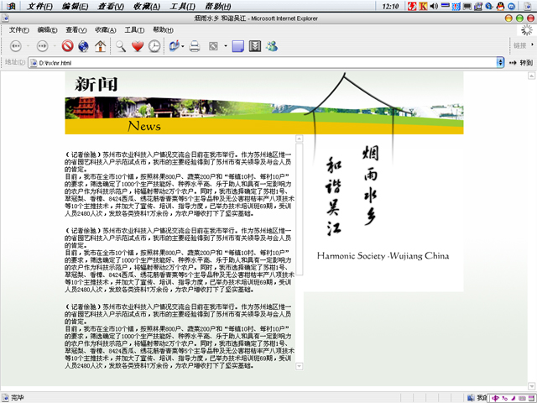Image resolution: width=537 pixels, height=403 pixels.
Task: Refresh the page using the globe icon
Action: [83, 46]
